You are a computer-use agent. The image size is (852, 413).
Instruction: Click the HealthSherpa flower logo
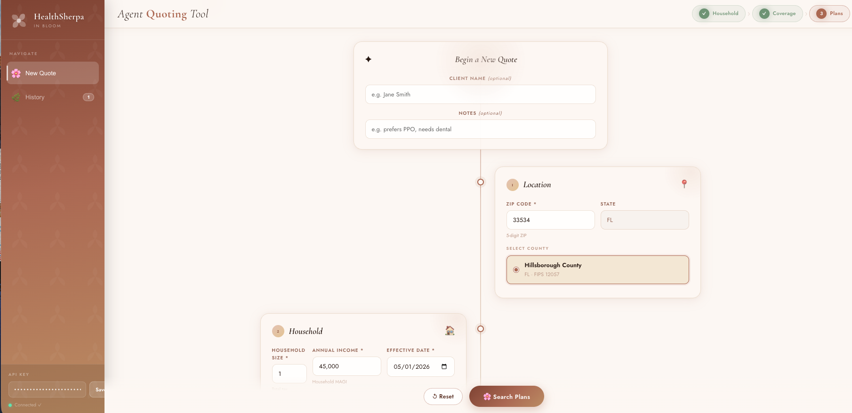[19, 20]
